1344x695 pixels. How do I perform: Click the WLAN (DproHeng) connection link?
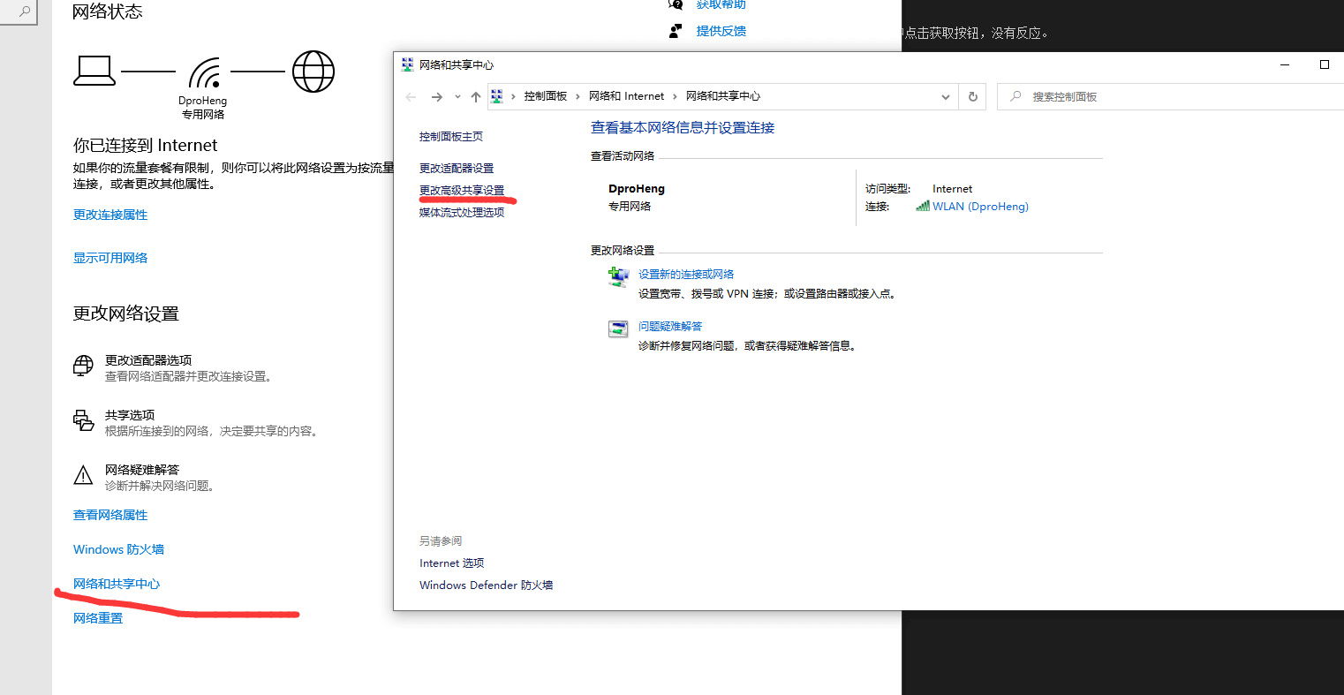tap(980, 207)
